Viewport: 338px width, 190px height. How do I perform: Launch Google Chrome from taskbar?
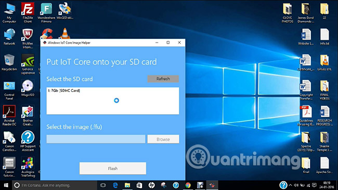point(188,185)
